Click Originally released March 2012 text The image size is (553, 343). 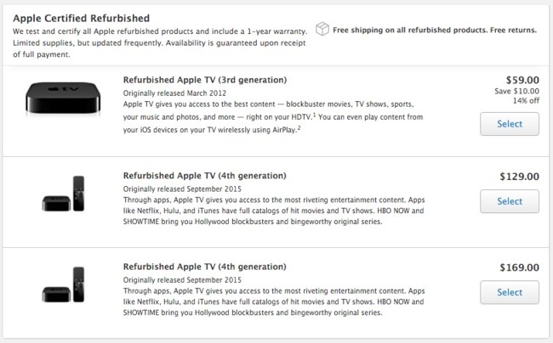(x=174, y=93)
